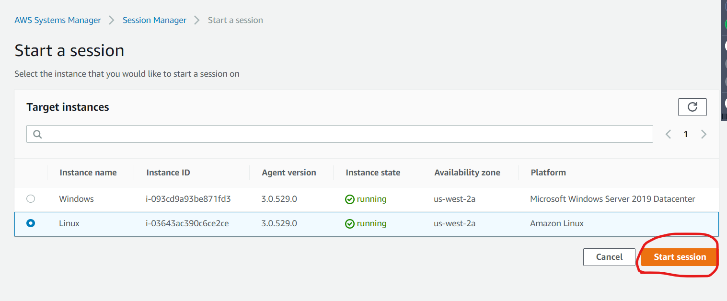Open Session Manager breadcrumb link
727x301 pixels.
[x=154, y=20]
